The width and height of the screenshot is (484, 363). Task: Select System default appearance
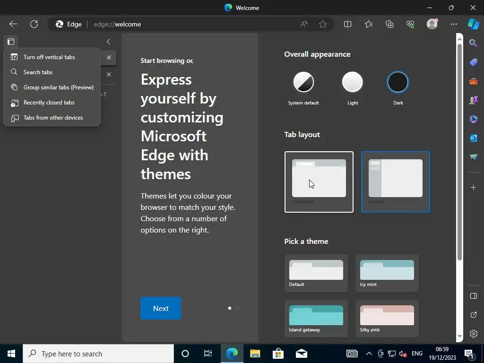coord(303,82)
